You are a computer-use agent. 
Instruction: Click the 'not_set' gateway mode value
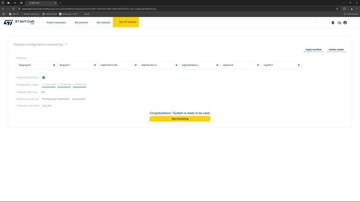tap(47, 106)
